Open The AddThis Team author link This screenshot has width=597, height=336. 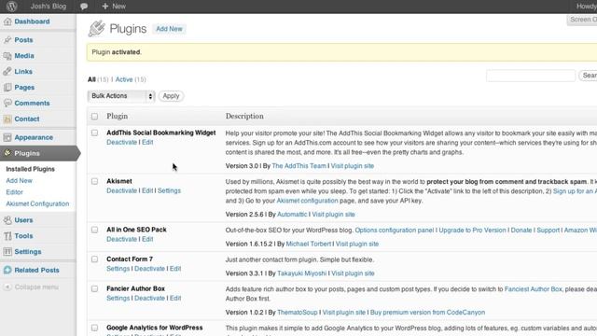coord(298,166)
